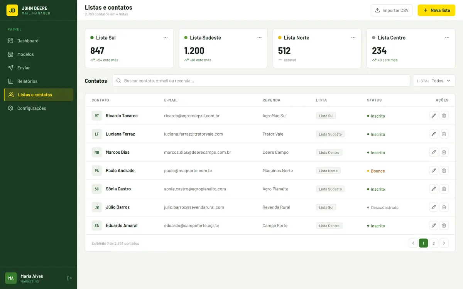Select page 1 in pagination

[x=423, y=243]
